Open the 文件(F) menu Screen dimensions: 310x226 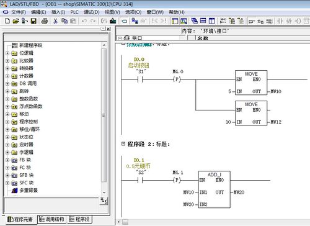(x=19, y=12)
